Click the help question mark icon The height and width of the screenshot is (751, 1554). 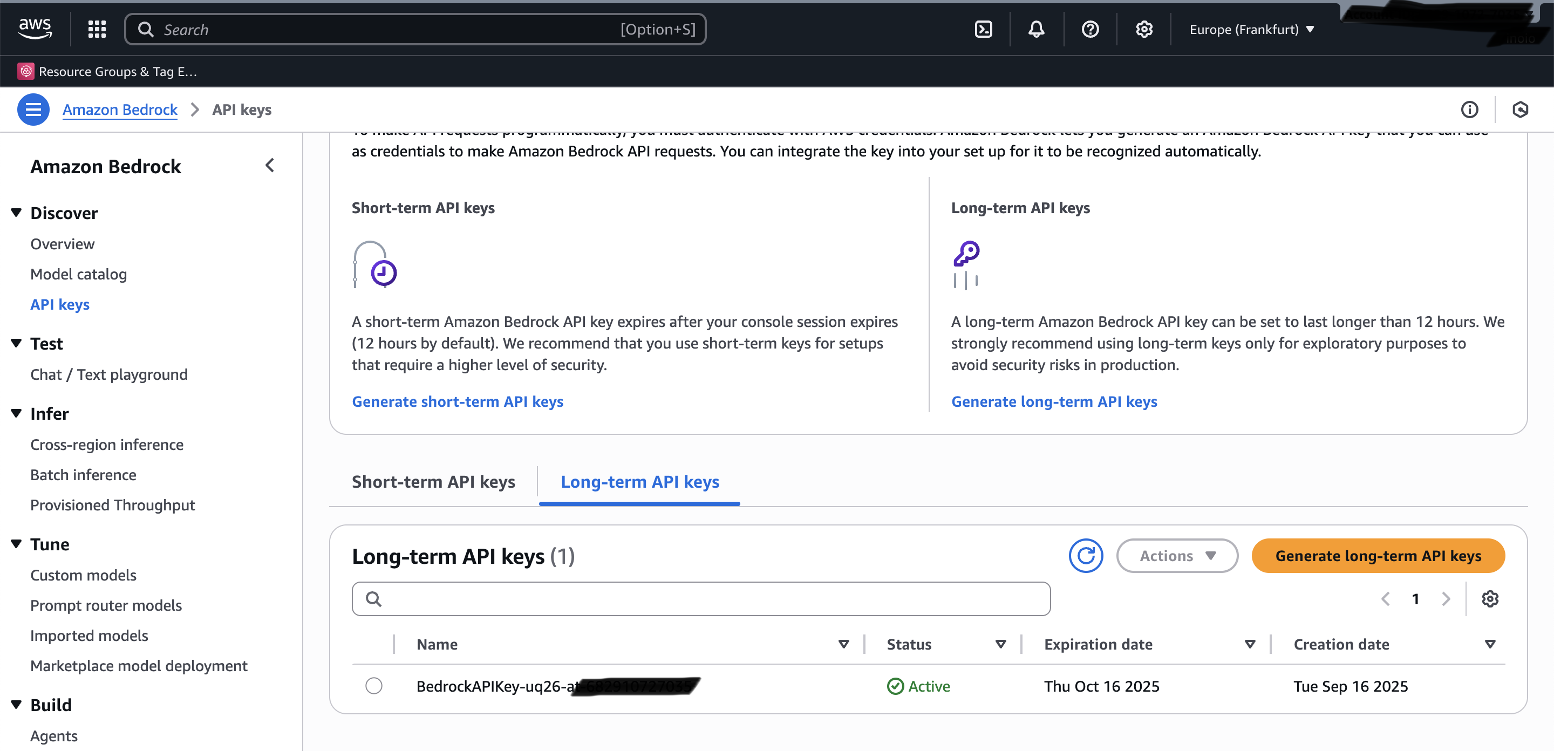point(1089,29)
